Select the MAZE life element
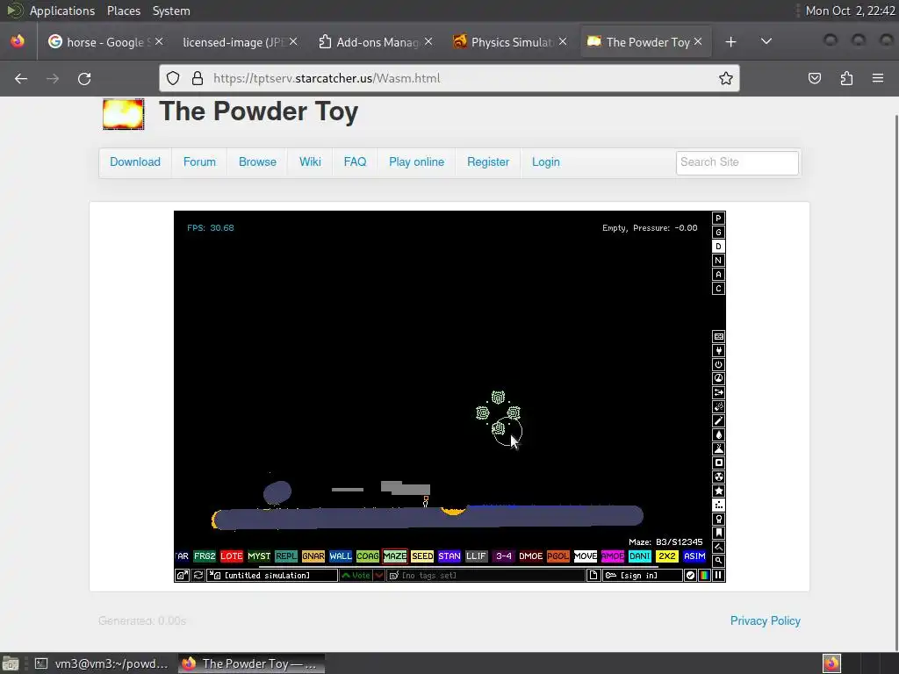Viewport: 899px width, 674px height. [x=394, y=556]
